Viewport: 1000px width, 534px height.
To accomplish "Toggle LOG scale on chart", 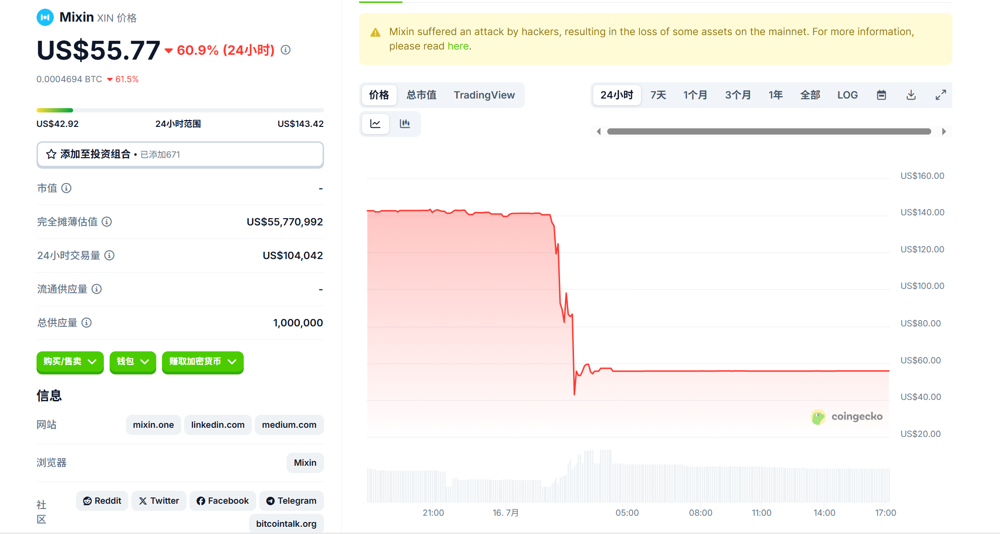I will point(848,95).
